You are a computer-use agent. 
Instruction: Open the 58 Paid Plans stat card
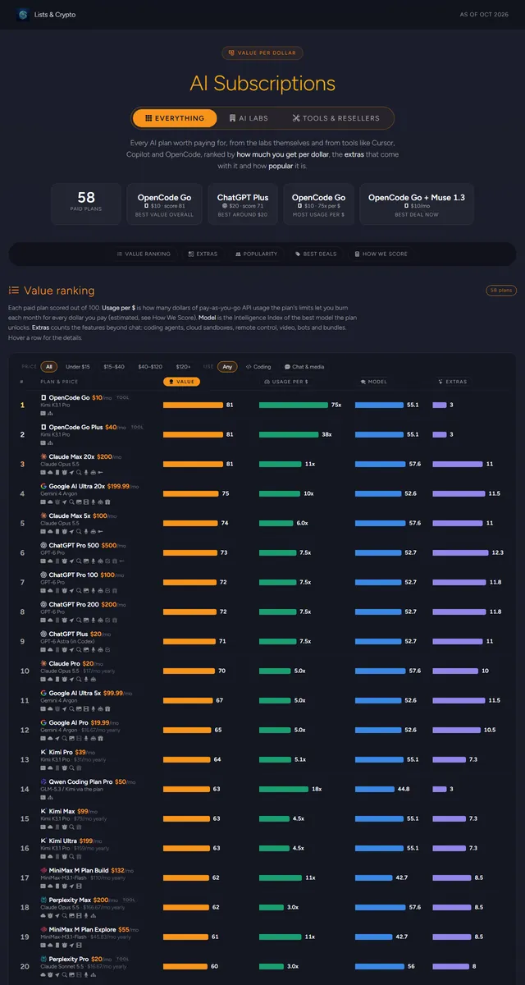pyautogui.click(x=86, y=204)
